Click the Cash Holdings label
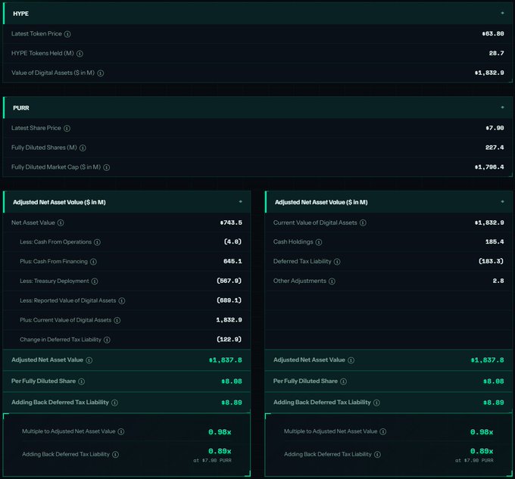Image resolution: width=515 pixels, height=479 pixels. [x=293, y=242]
